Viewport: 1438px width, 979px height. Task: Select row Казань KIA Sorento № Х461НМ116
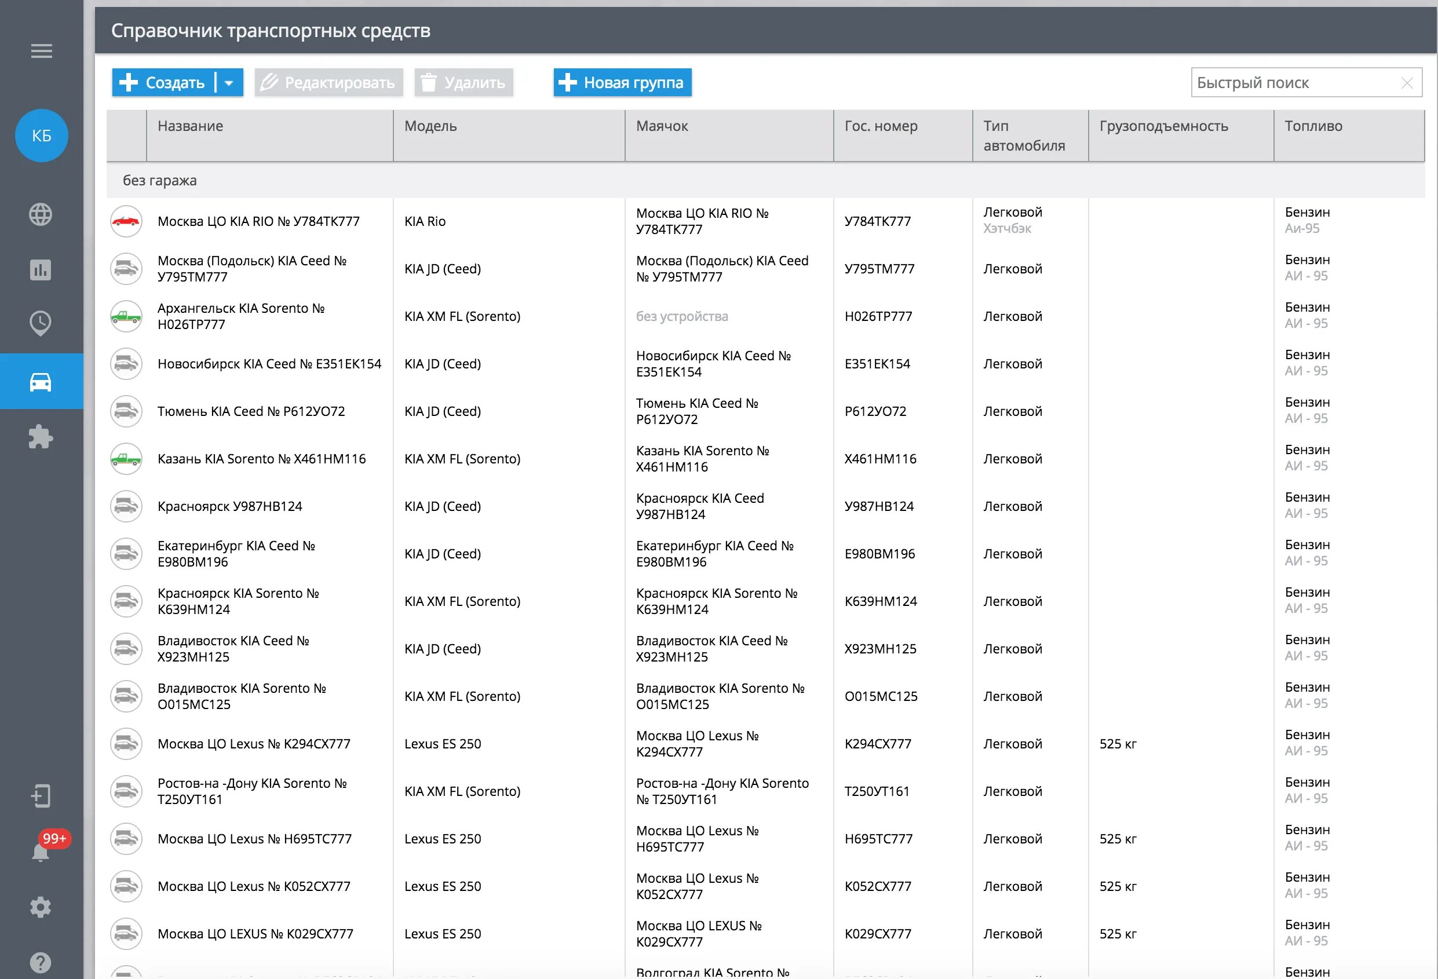[765, 459]
